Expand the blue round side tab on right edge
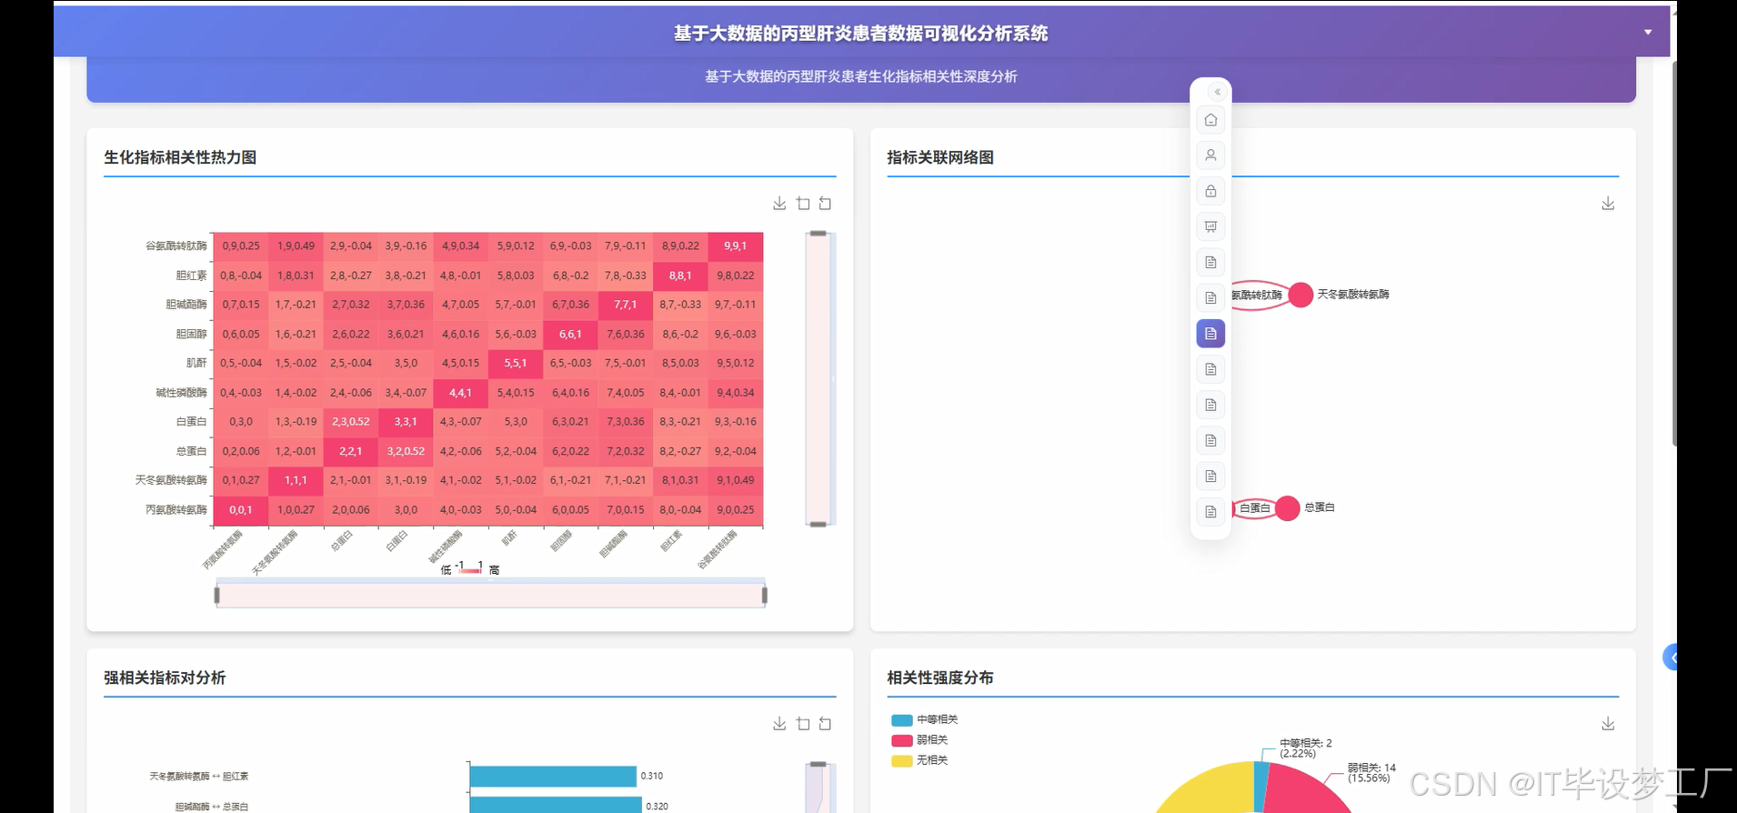Image resolution: width=1737 pixels, height=813 pixels. point(1671,657)
